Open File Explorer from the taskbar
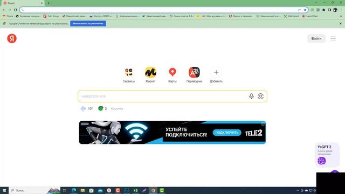This screenshot has width=345, height=194. pos(82,190)
